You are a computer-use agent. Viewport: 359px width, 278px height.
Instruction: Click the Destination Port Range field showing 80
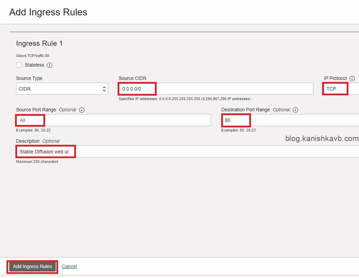tap(289, 120)
